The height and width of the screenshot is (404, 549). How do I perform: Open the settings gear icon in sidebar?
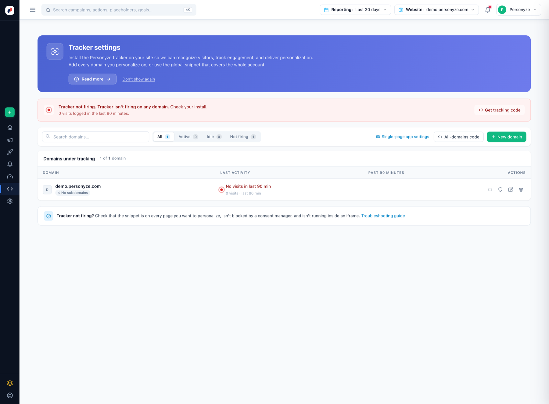click(x=10, y=201)
